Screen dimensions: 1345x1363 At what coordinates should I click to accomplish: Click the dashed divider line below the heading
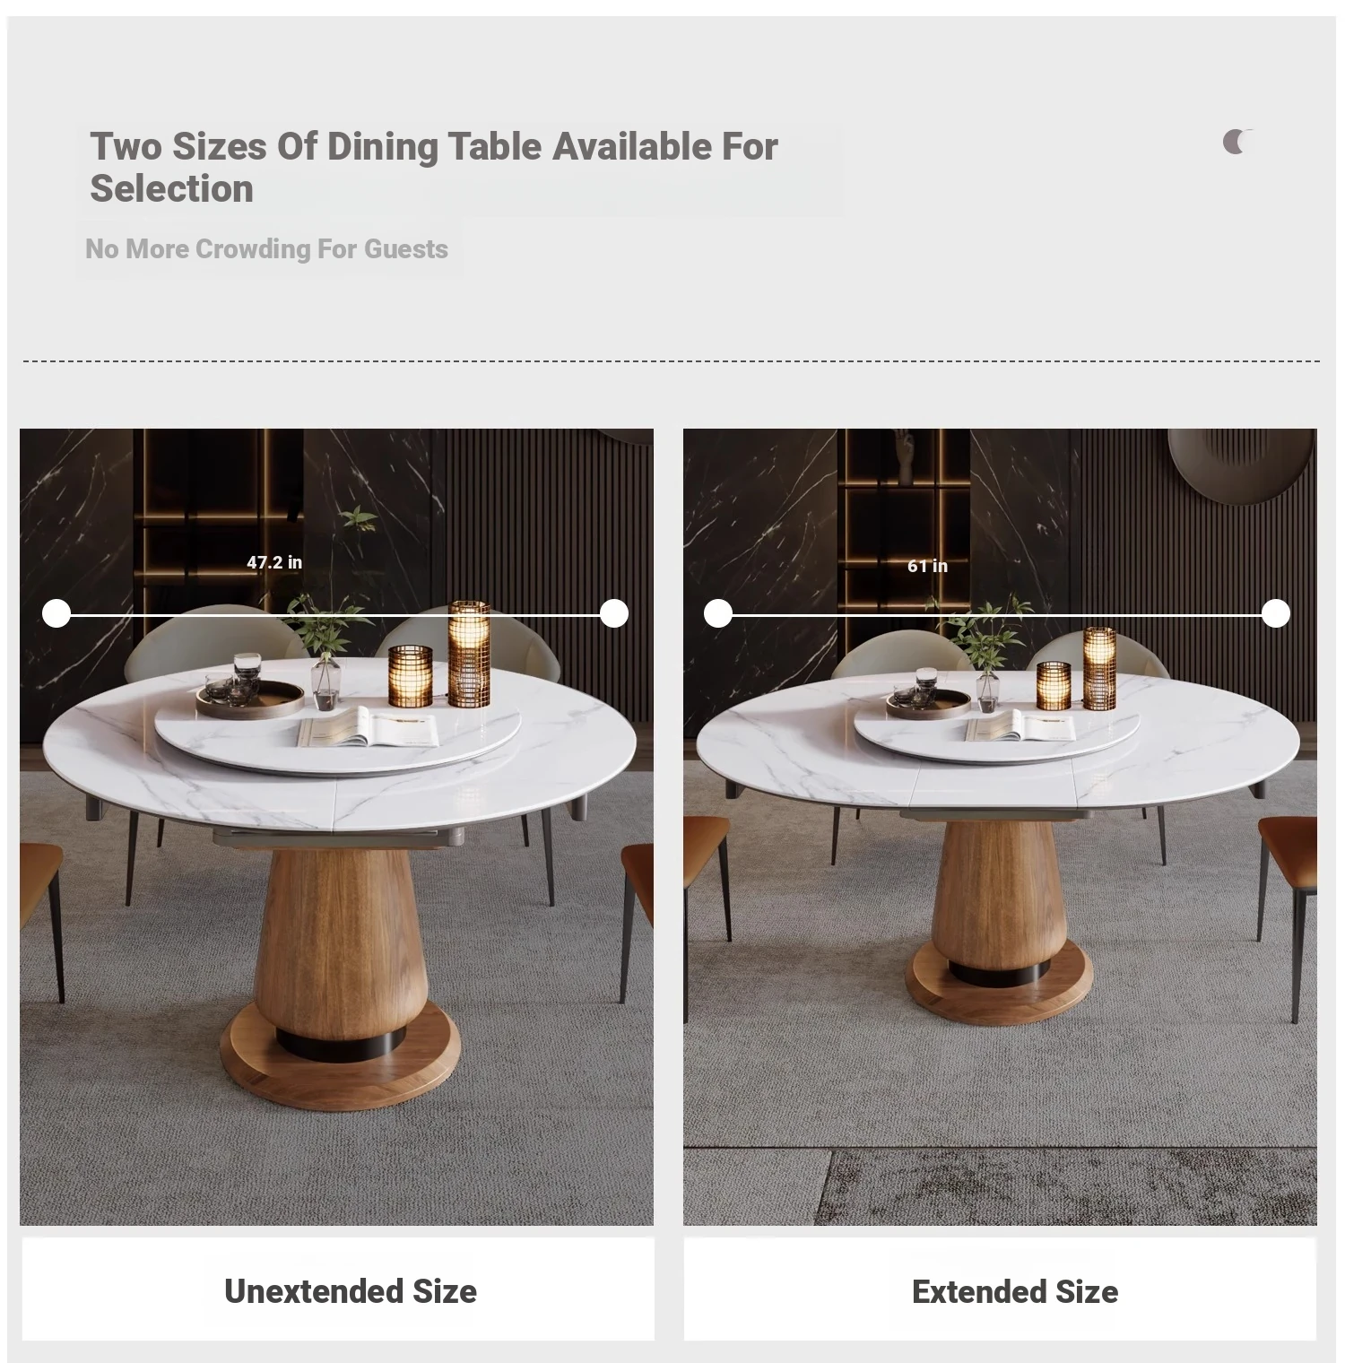coord(671,361)
